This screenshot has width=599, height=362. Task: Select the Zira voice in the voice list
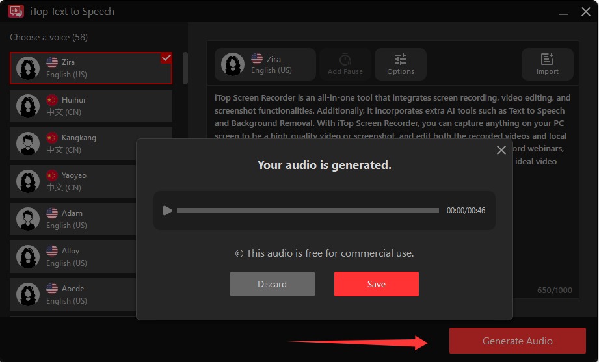(91, 68)
